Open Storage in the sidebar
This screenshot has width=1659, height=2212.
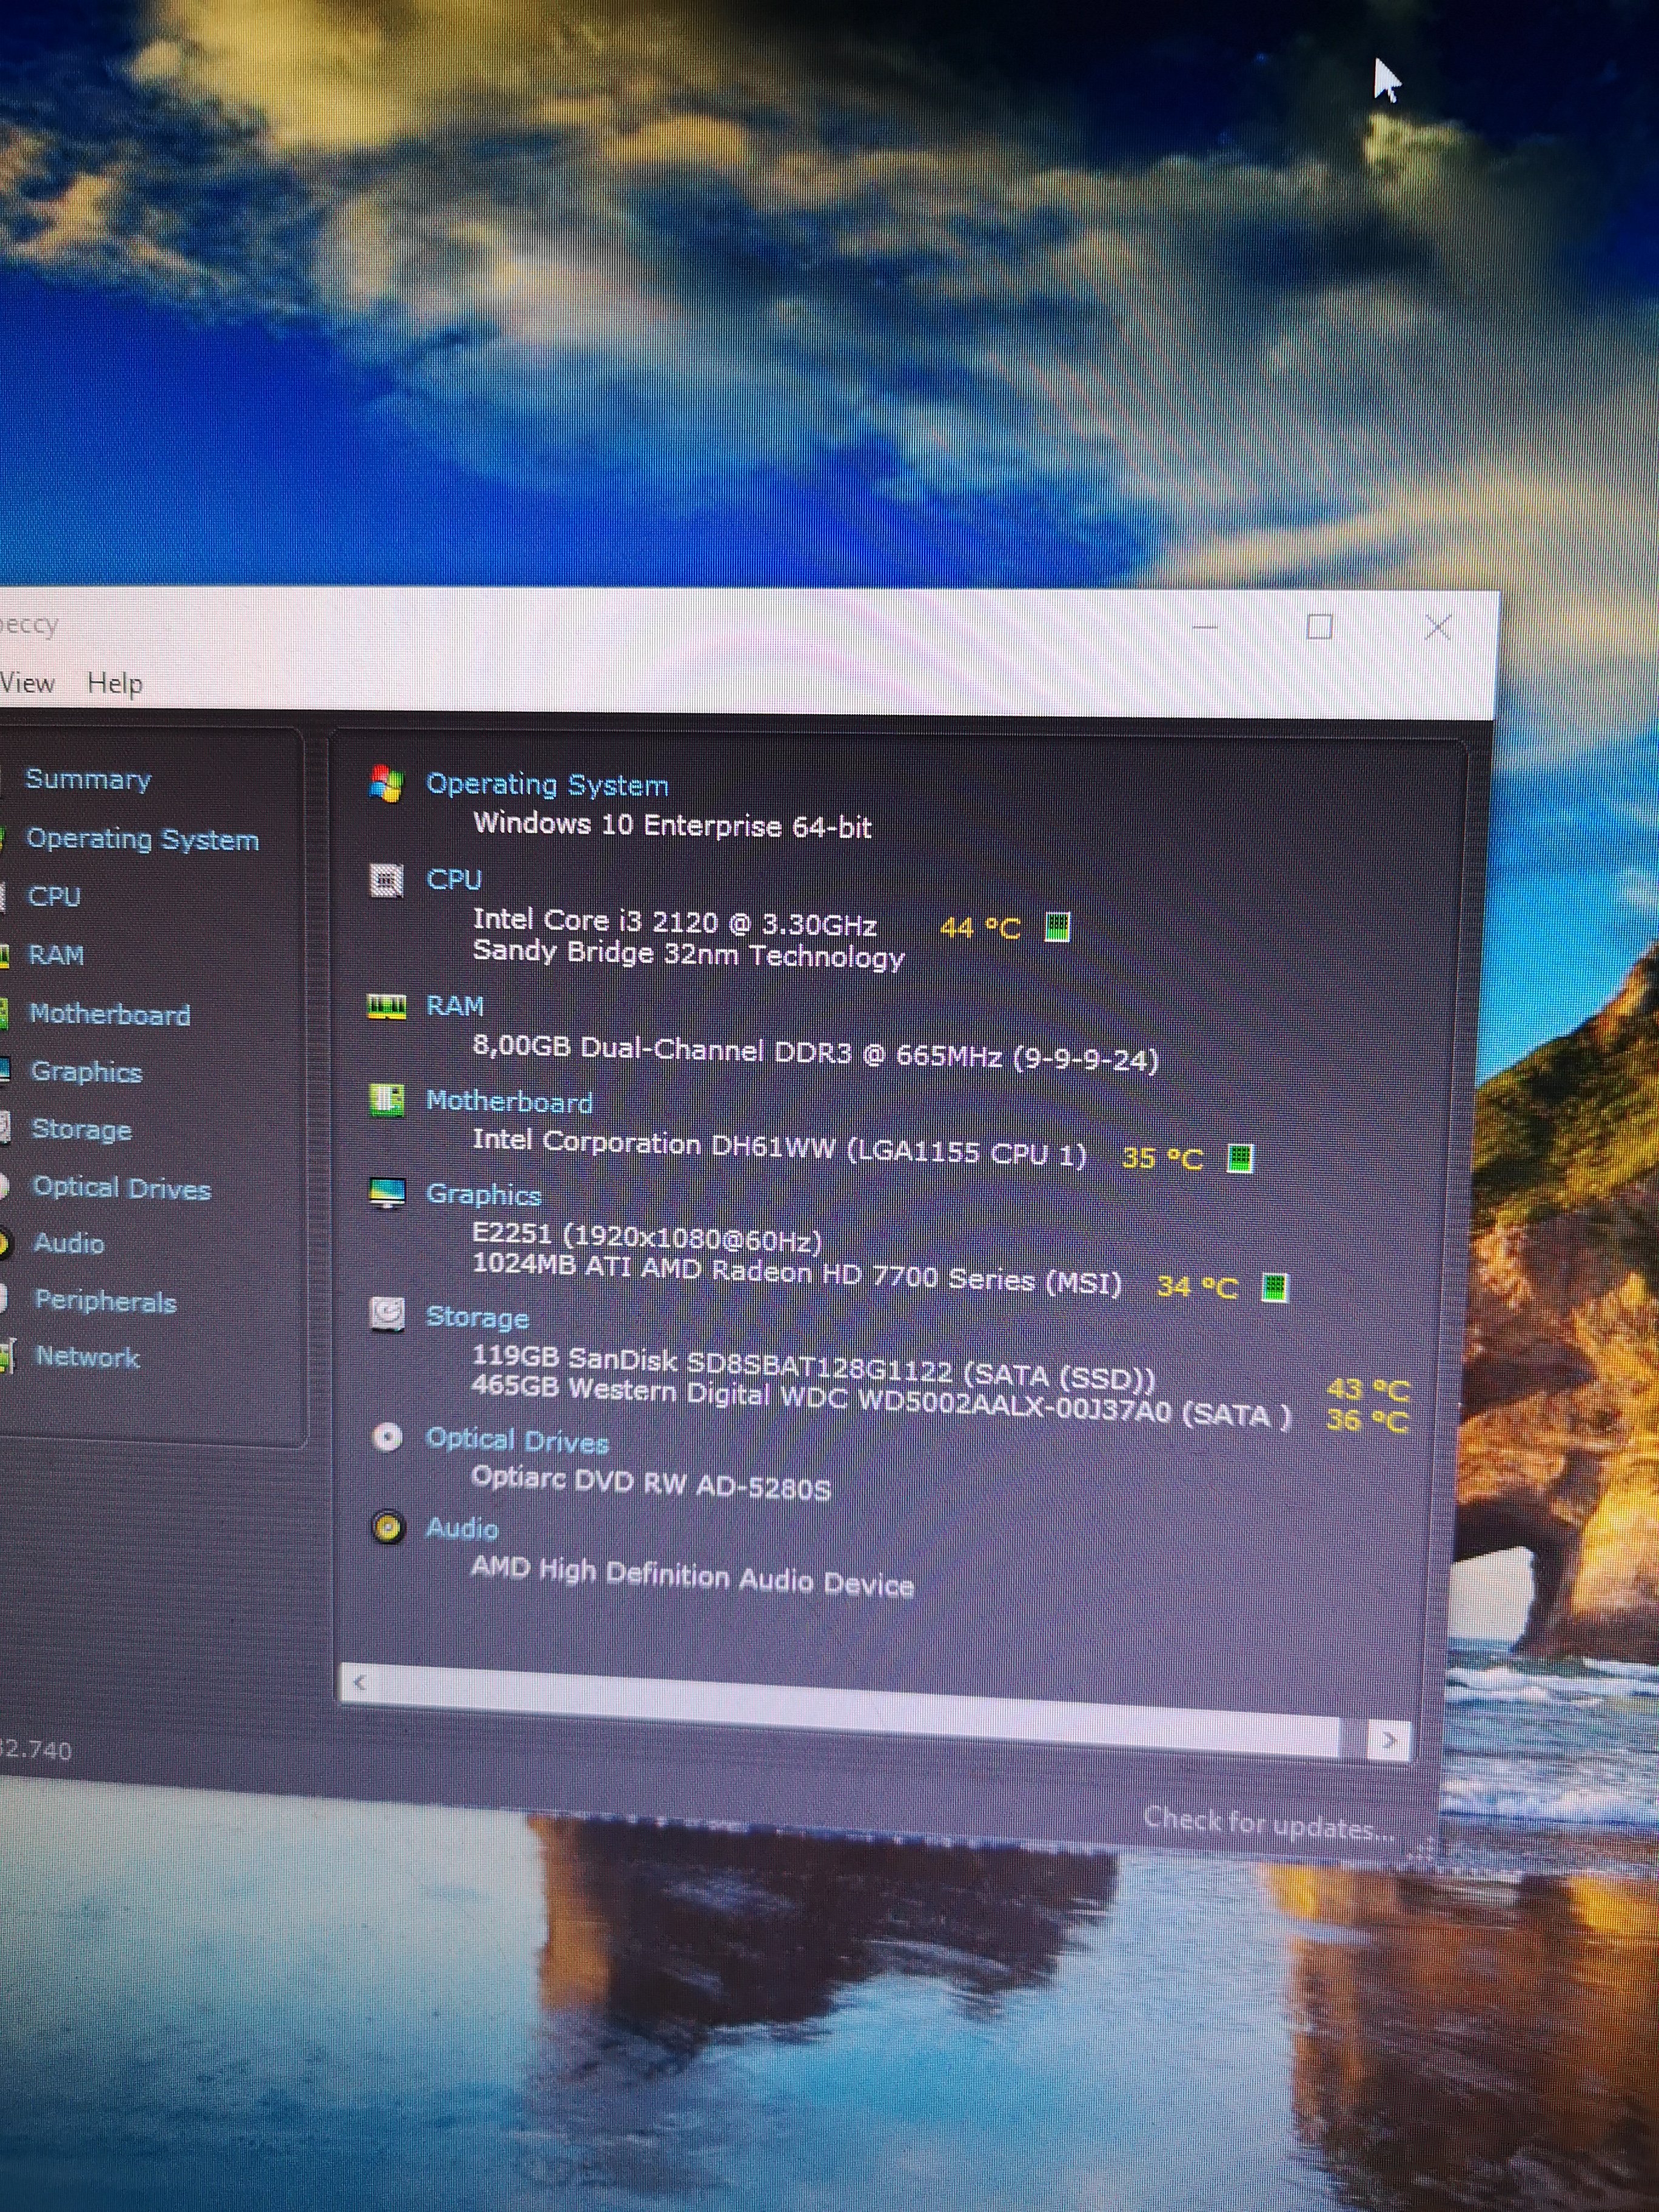point(82,1130)
